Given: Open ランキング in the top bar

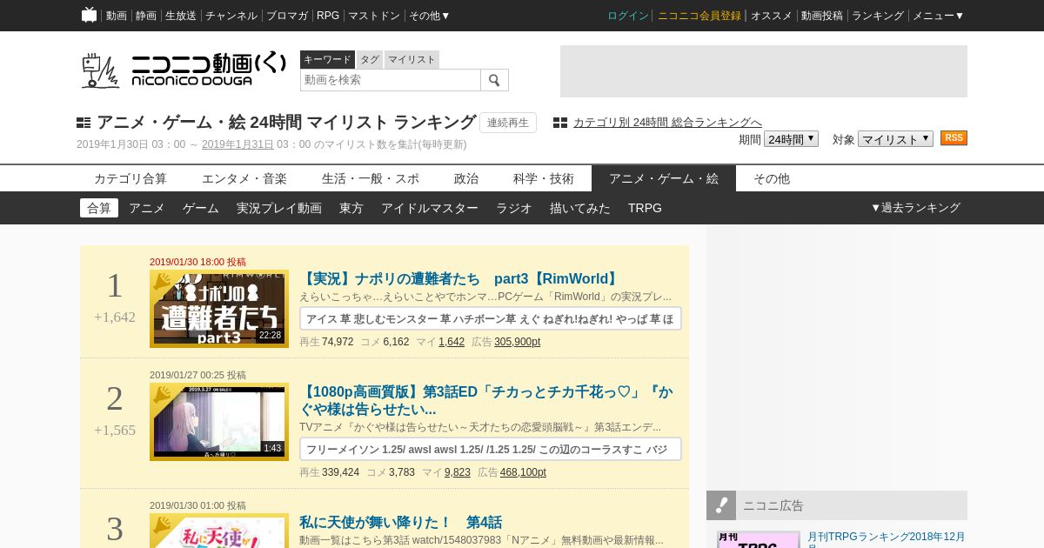Looking at the screenshot, I should (878, 16).
